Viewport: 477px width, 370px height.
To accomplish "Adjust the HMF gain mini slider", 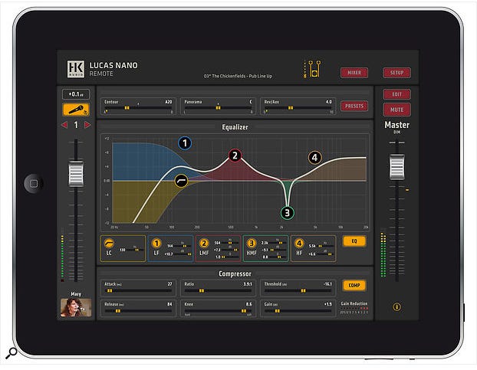I will click(x=278, y=250).
